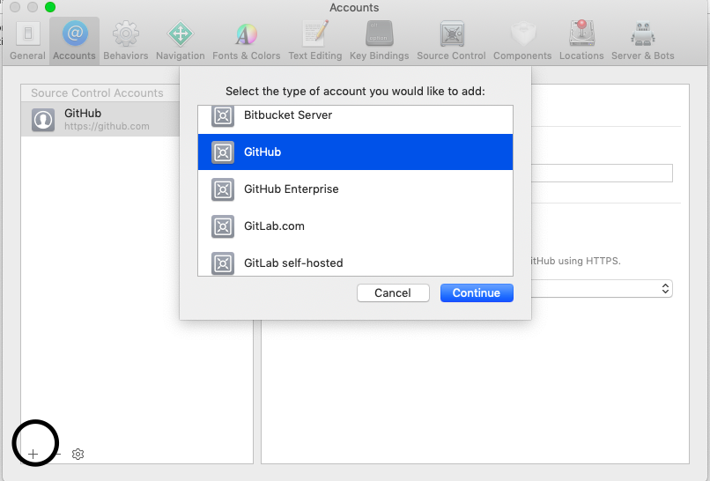Select the Accounts preferences tab
This screenshot has width=710, height=481.
[74, 41]
